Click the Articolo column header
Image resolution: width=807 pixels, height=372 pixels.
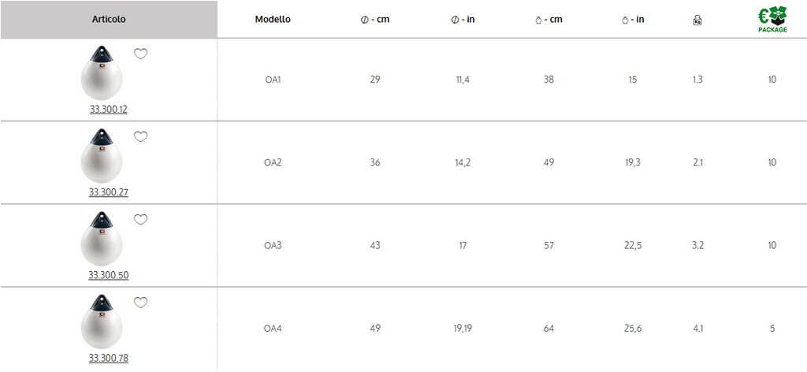coord(109,20)
